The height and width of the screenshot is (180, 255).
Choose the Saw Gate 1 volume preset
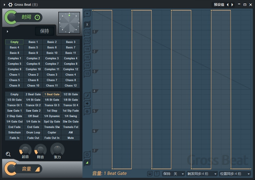(x=15, y=110)
